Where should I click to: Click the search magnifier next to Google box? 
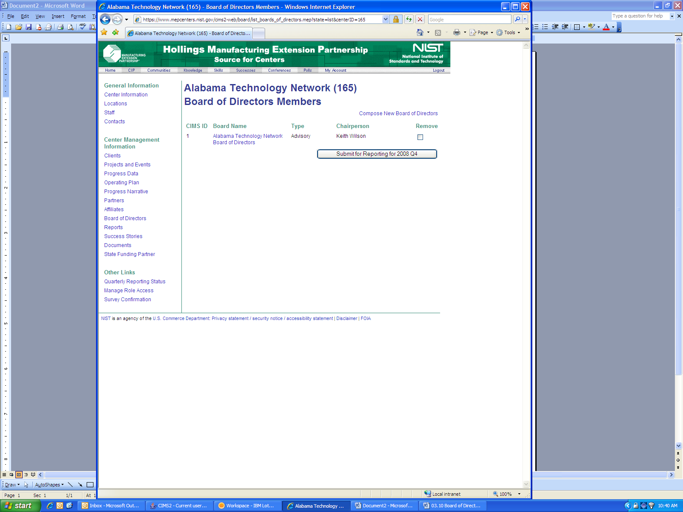pos(517,19)
